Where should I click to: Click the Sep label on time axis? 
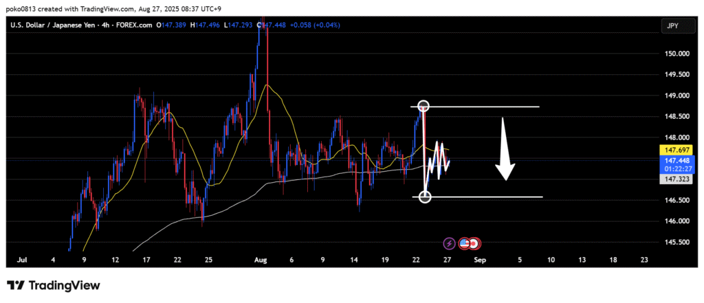coord(480,260)
